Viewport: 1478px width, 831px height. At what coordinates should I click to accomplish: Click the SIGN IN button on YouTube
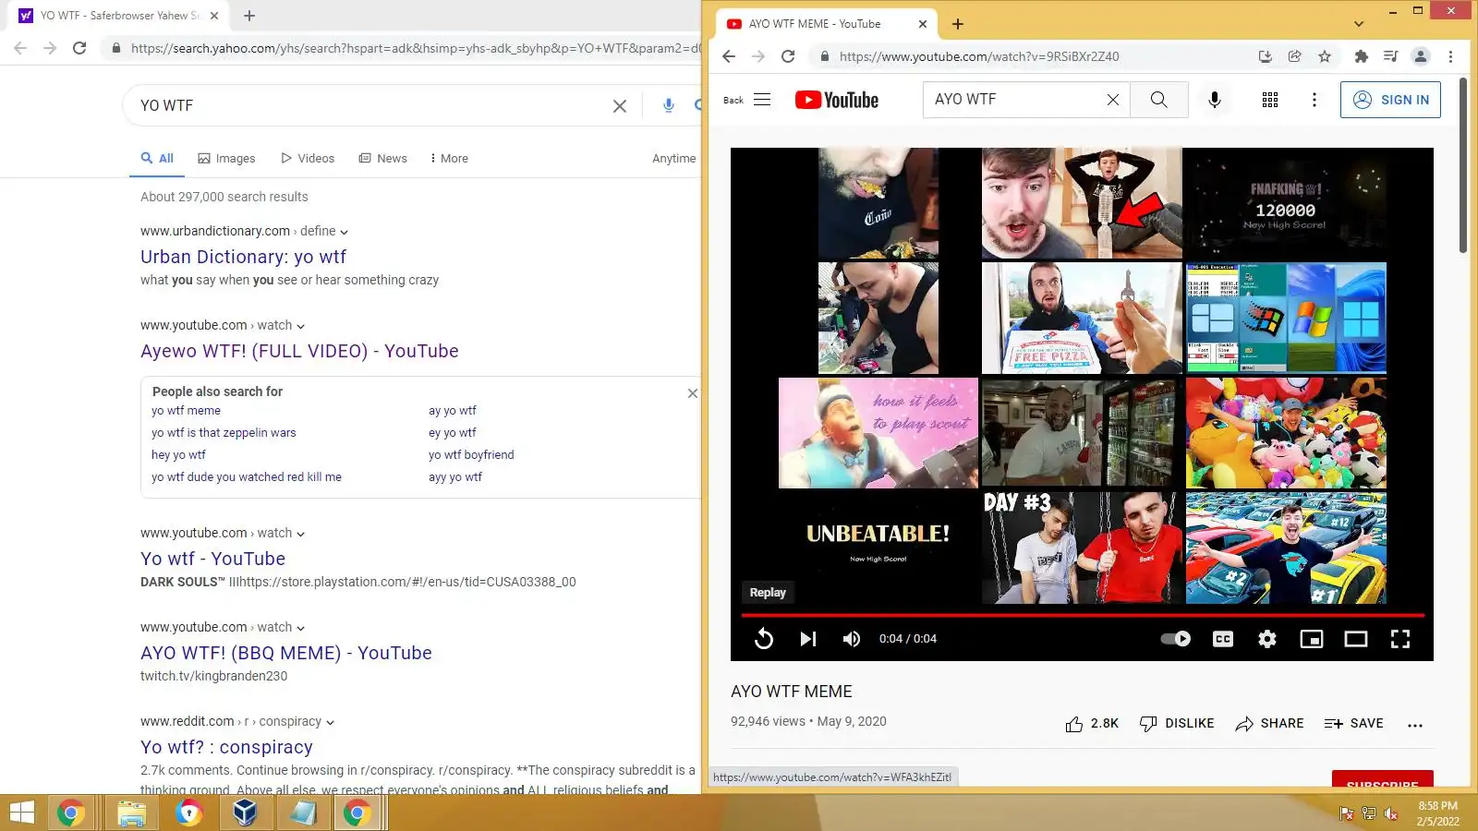(1390, 100)
